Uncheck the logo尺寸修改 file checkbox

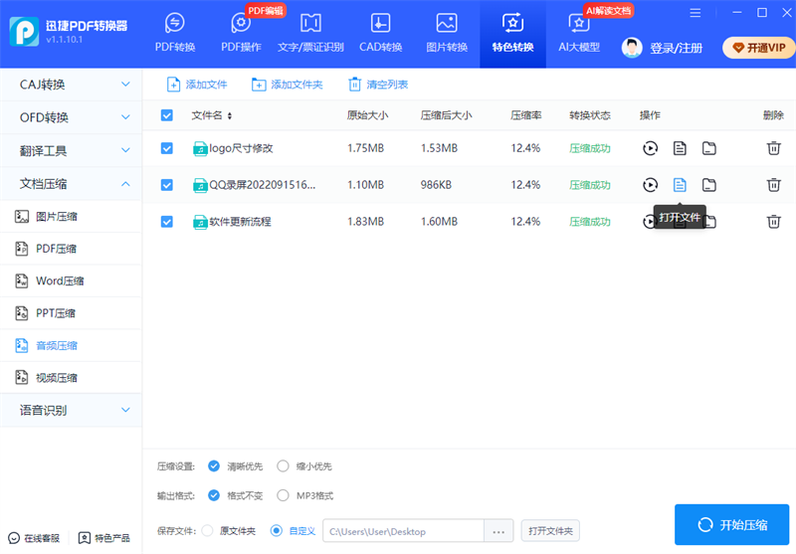pos(167,149)
